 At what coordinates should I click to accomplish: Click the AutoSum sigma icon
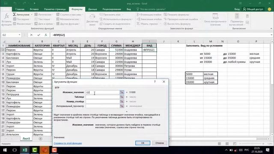15,15
